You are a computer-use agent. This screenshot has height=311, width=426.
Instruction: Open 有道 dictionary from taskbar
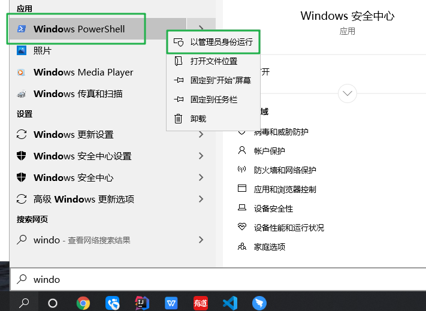coord(201,303)
